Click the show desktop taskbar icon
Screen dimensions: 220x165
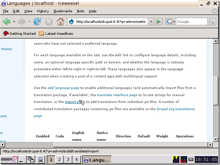coord(22,160)
